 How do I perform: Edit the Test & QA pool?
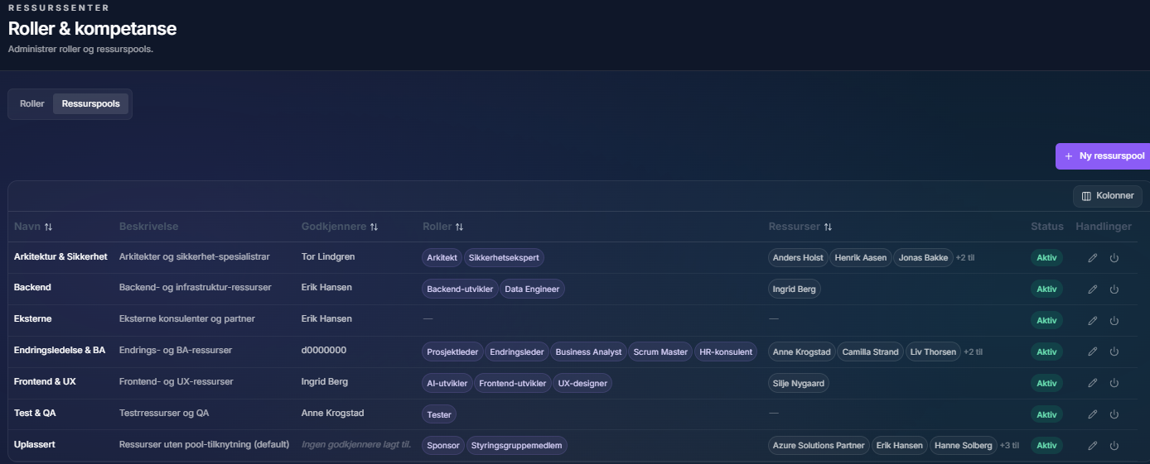point(1093,414)
